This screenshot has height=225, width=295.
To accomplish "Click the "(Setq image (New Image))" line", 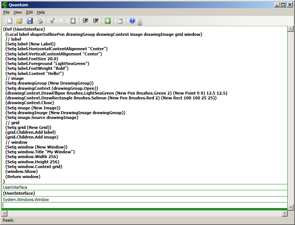I will coord(33,108).
